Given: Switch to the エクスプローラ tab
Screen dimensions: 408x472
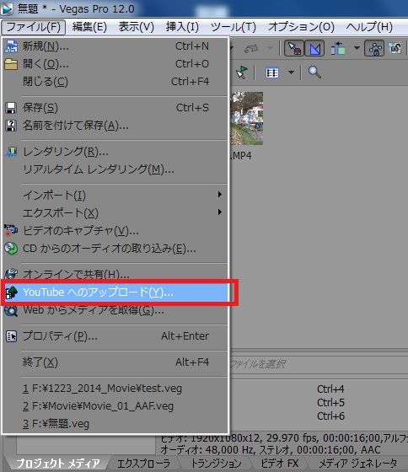Looking at the screenshot, I should (143, 464).
